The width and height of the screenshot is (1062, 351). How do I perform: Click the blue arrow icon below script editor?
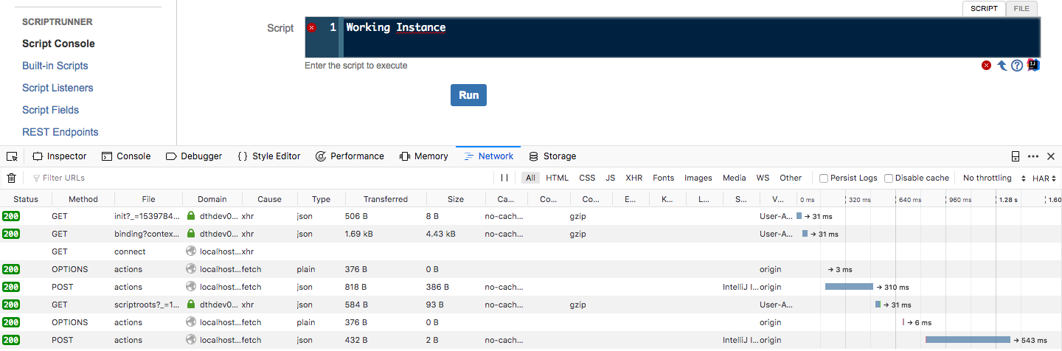tap(1002, 65)
